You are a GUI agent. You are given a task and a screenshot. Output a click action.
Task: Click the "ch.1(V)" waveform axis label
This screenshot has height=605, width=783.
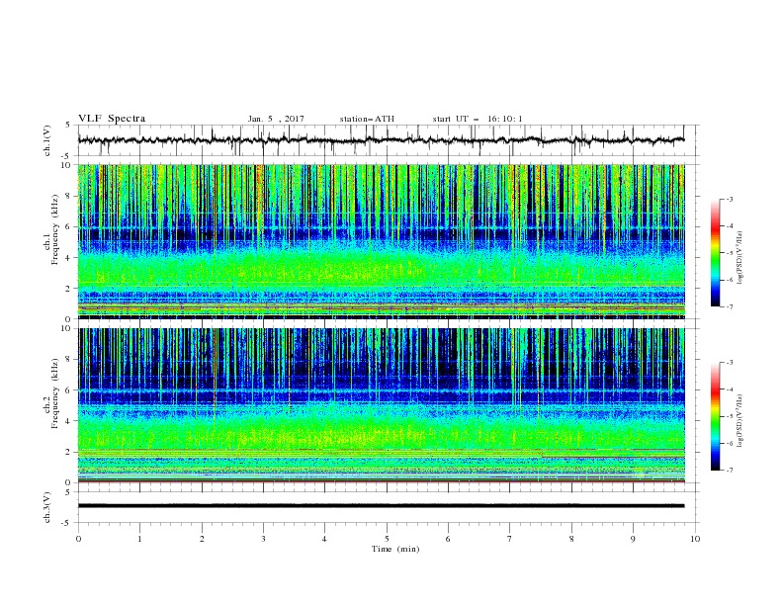tap(47, 140)
